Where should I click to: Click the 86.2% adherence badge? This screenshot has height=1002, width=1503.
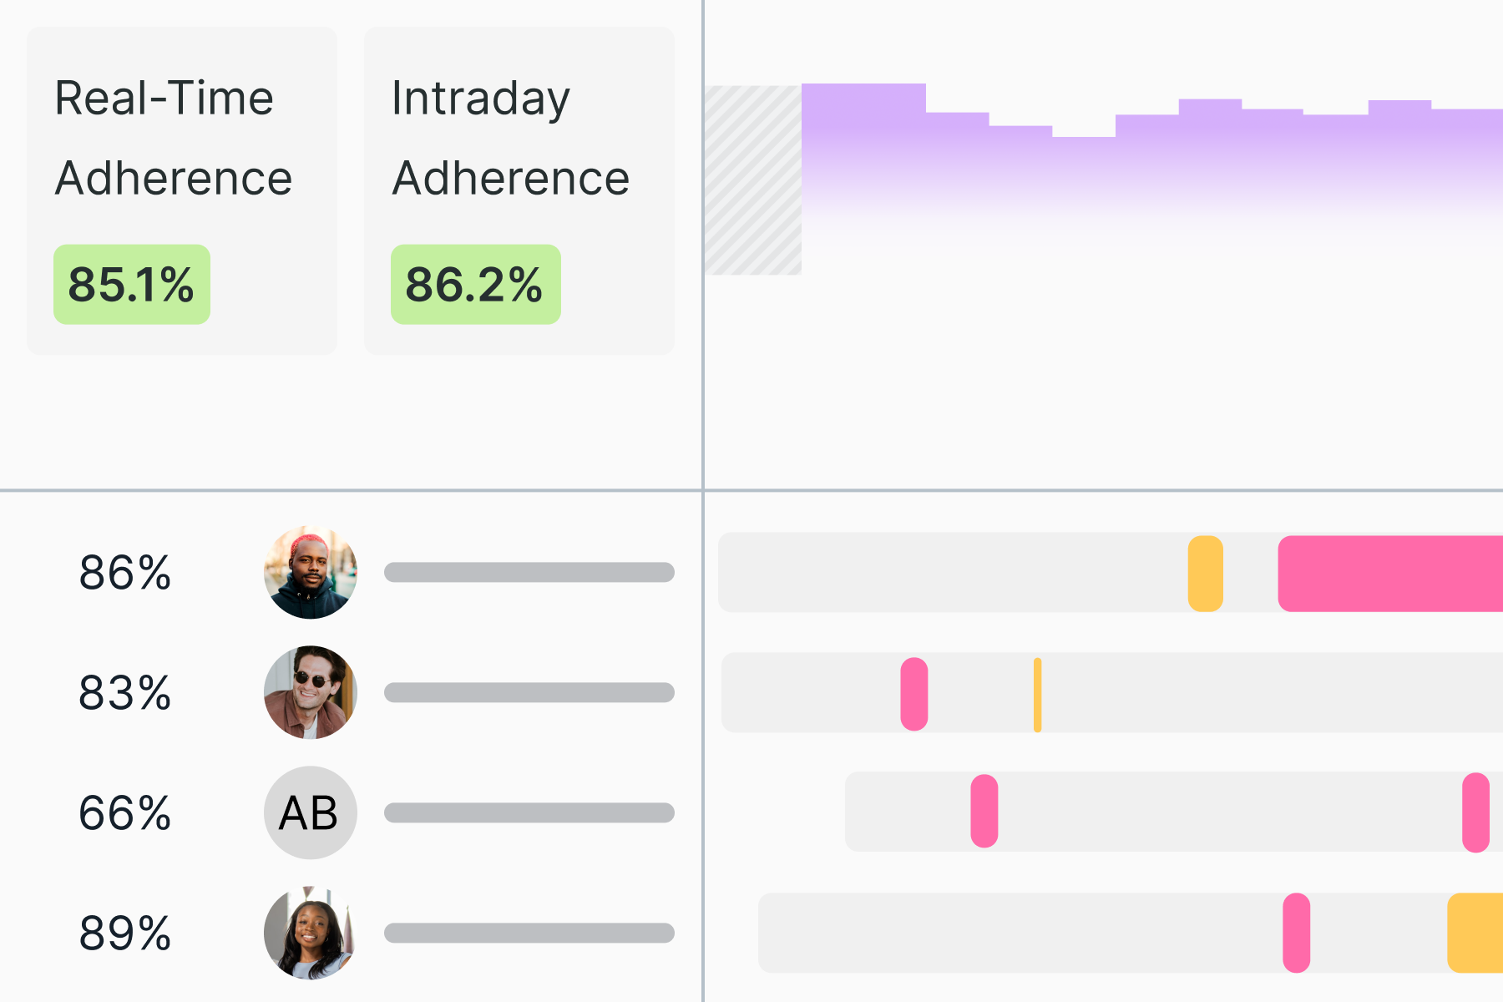(x=475, y=285)
